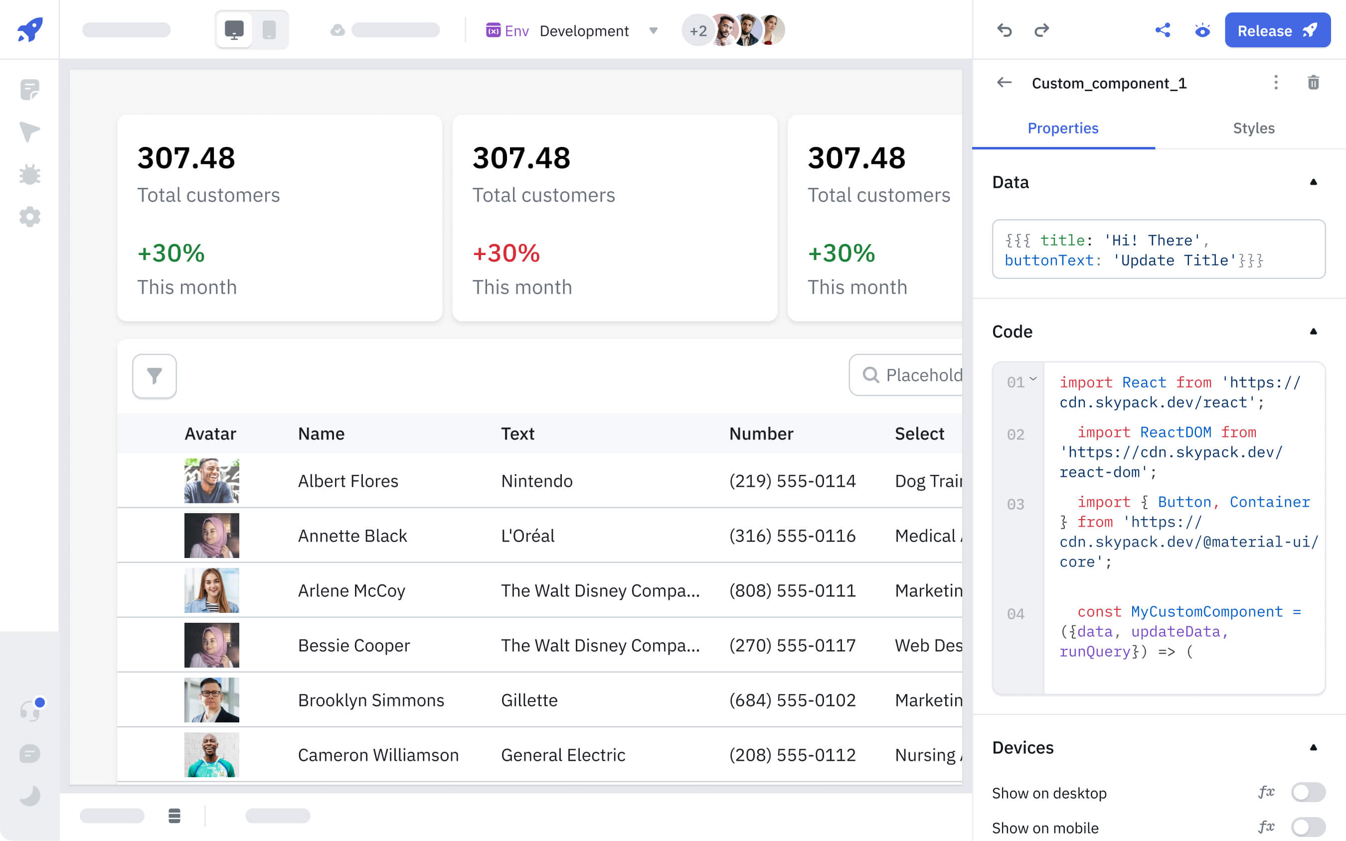Click fx button for Show on desktop
Screen dimensions: 1346x841
click(1266, 792)
